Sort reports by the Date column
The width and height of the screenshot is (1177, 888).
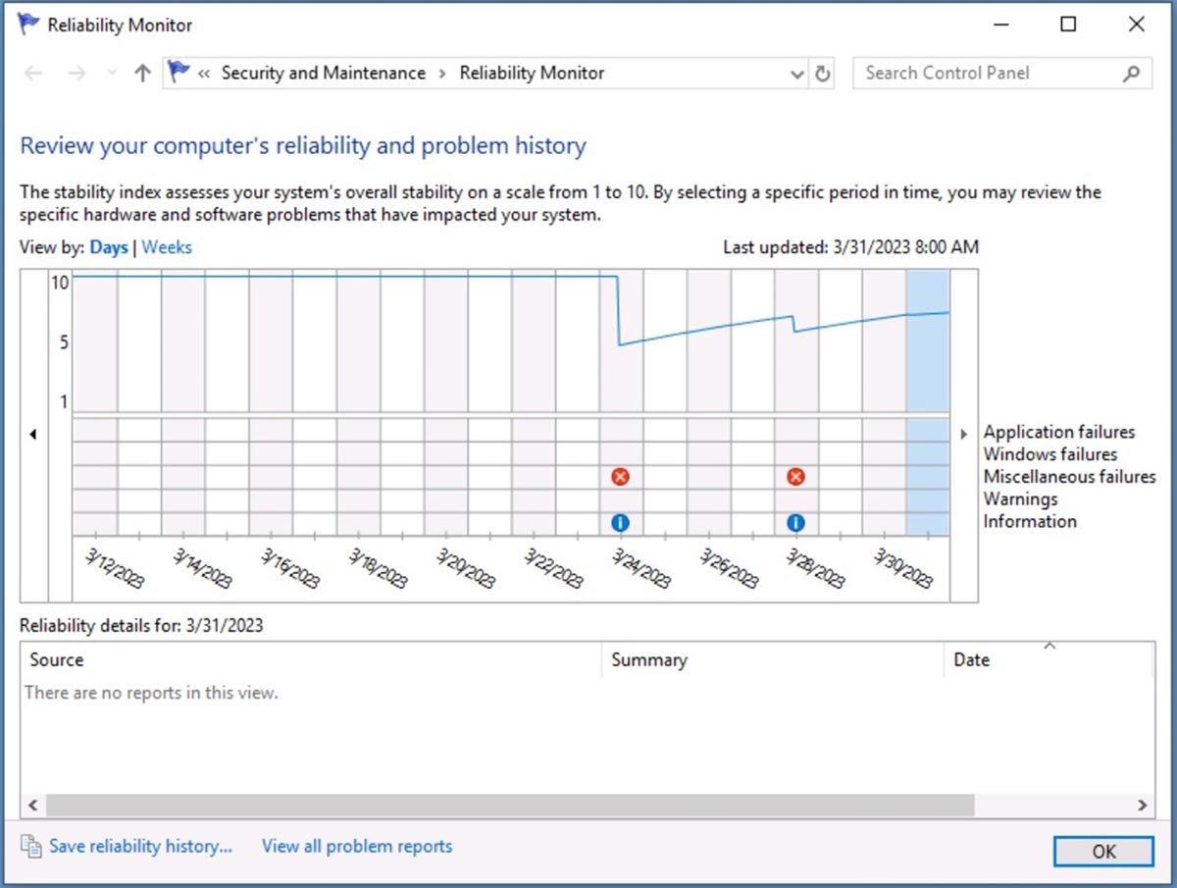[x=971, y=660]
